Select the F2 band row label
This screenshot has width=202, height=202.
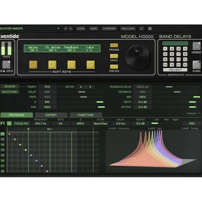[x=3, y=139]
